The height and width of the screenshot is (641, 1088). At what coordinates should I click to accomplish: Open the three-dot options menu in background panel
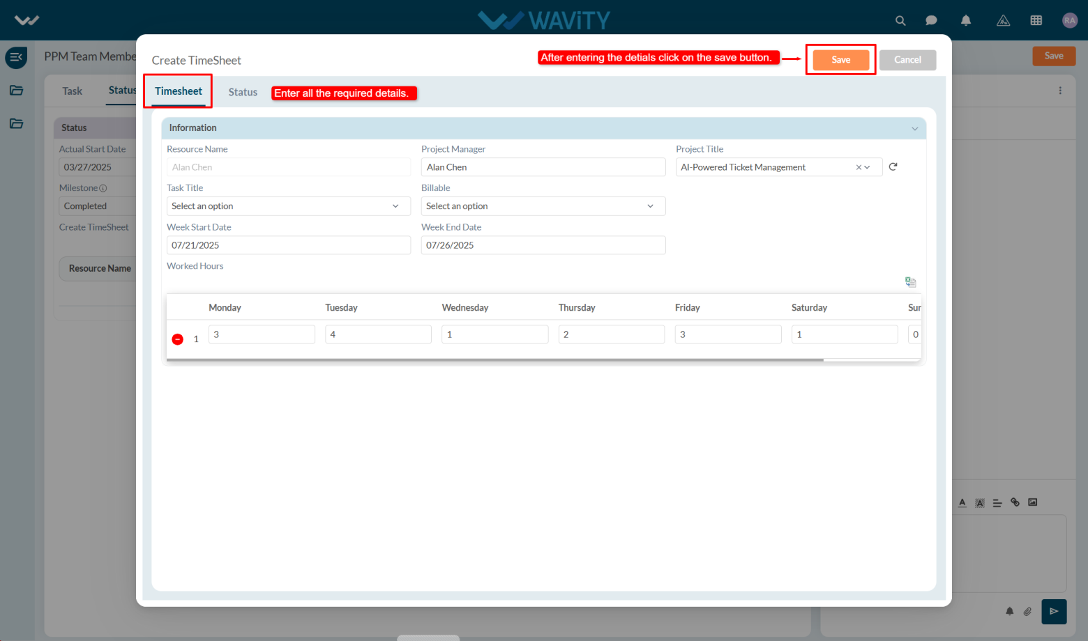(1060, 91)
